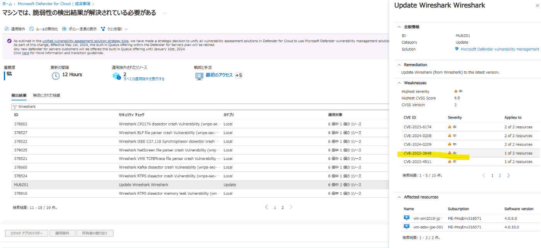Click the クエリを開く query icon
This screenshot has width=541, height=248.
(x=103, y=29)
